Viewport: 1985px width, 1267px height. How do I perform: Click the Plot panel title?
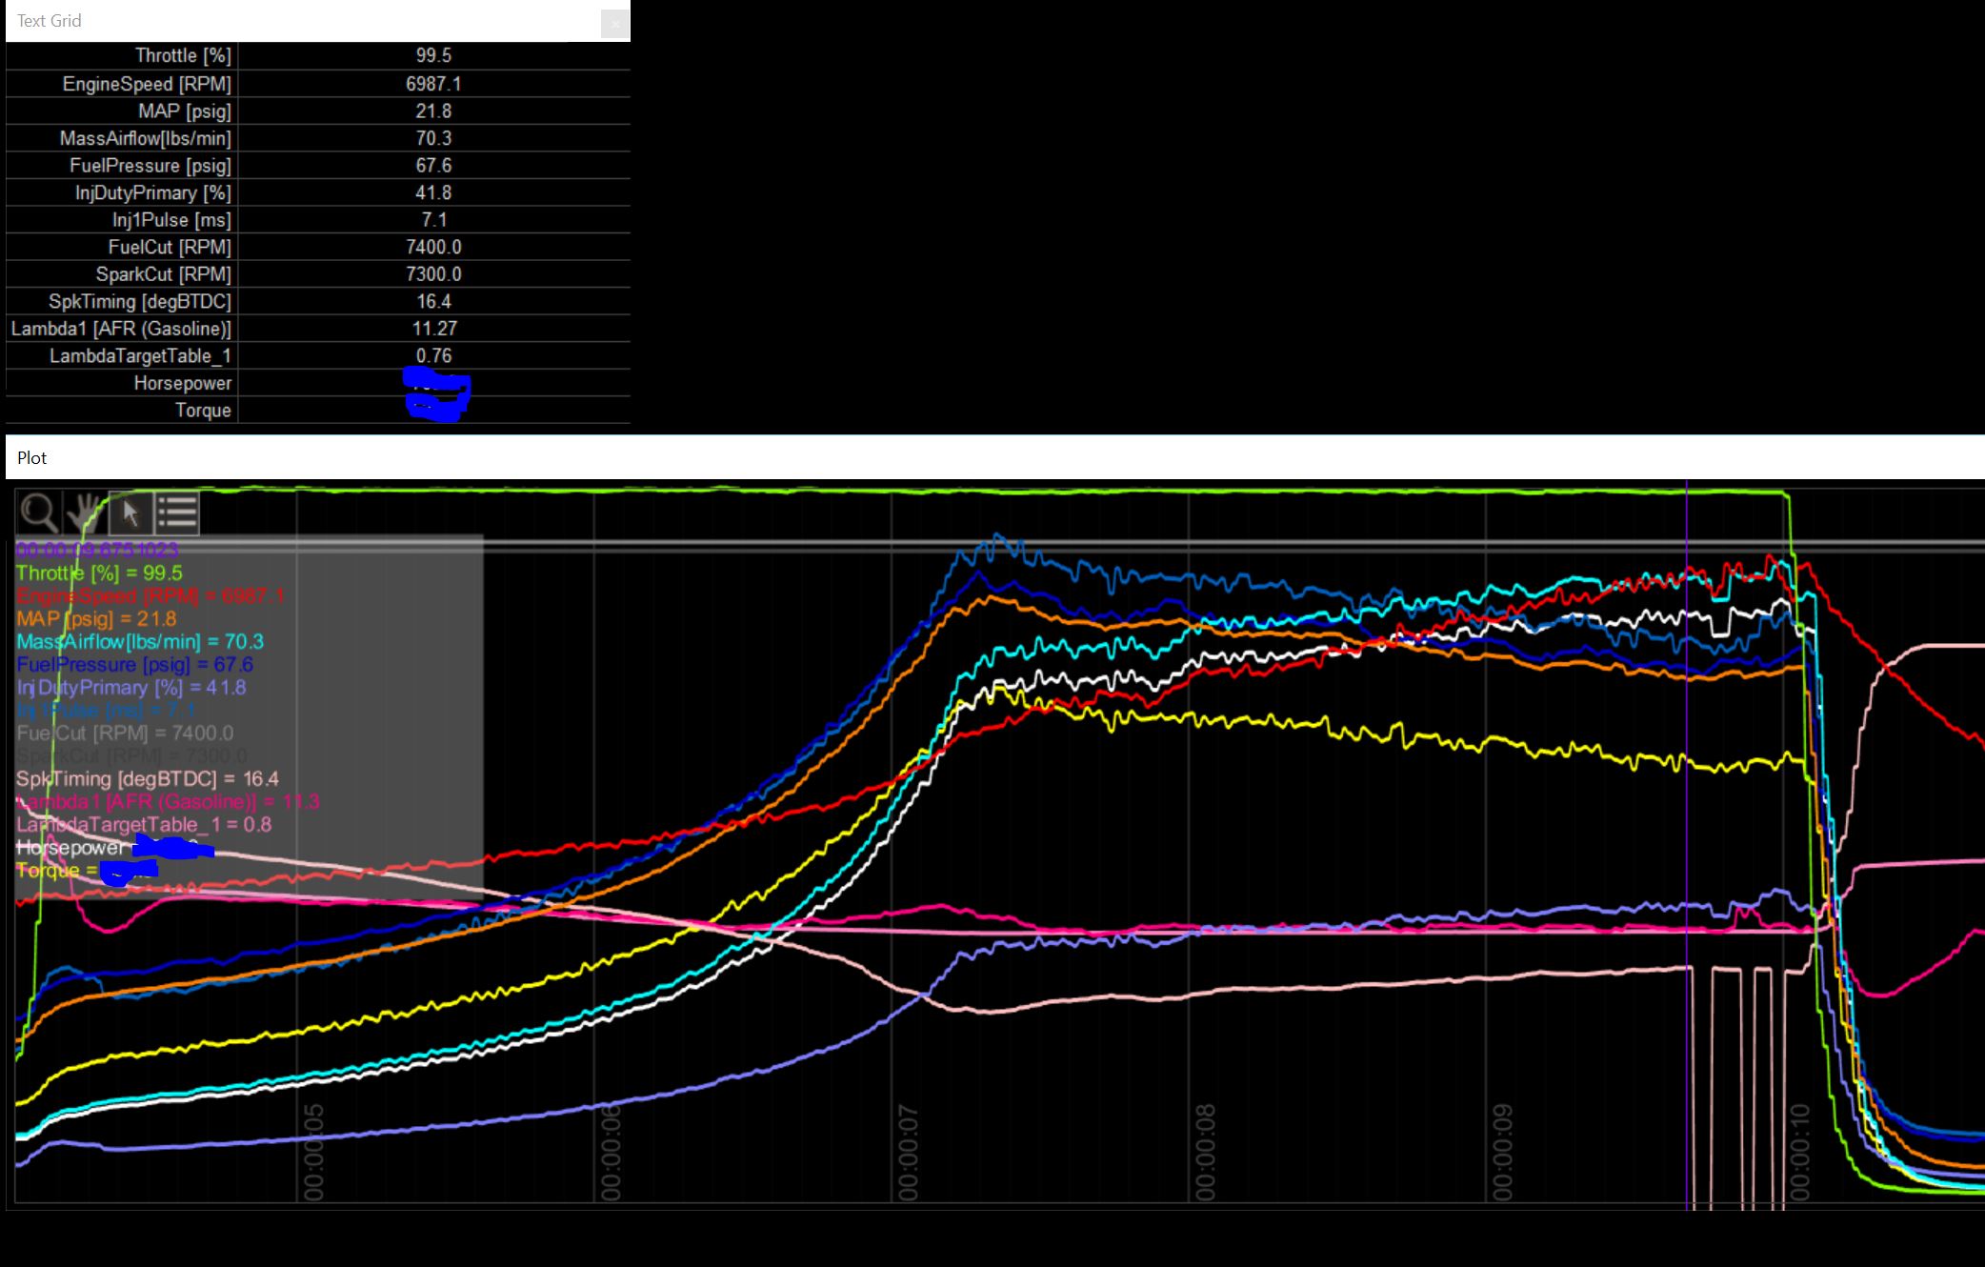tap(32, 458)
